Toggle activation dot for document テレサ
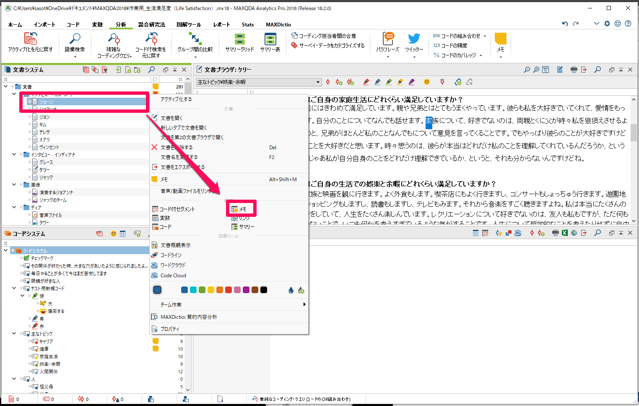The height and width of the screenshot is (406, 639). (29, 132)
